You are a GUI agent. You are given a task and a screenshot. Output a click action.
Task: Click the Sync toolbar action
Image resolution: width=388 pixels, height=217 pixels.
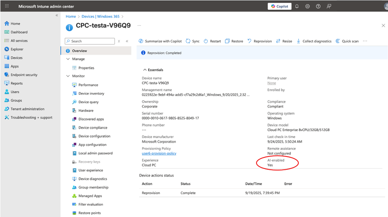point(193,41)
